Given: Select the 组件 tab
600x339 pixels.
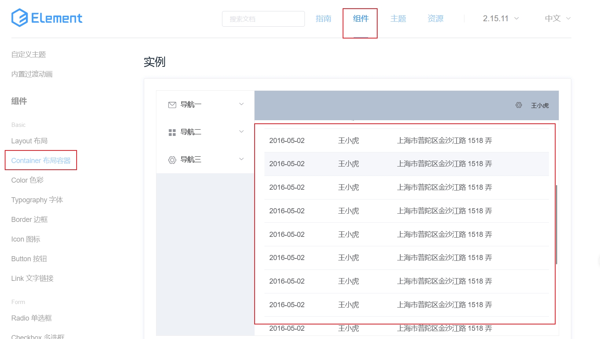Looking at the screenshot, I should pos(361,18).
